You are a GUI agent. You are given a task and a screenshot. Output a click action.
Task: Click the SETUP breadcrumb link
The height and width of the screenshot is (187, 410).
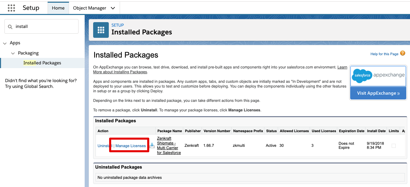click(x=118, y=25)
